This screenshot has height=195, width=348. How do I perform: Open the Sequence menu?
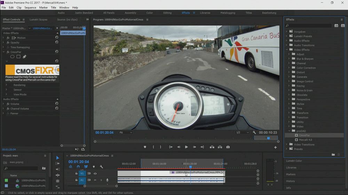[30, 8]
